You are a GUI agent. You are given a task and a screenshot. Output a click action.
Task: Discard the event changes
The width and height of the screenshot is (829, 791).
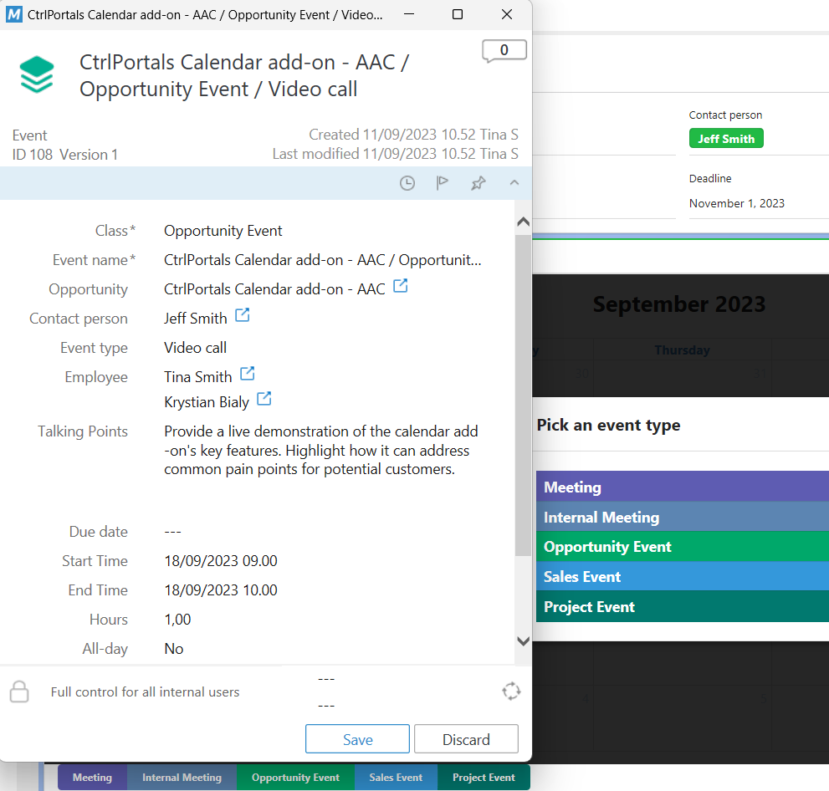click(466, 738)
